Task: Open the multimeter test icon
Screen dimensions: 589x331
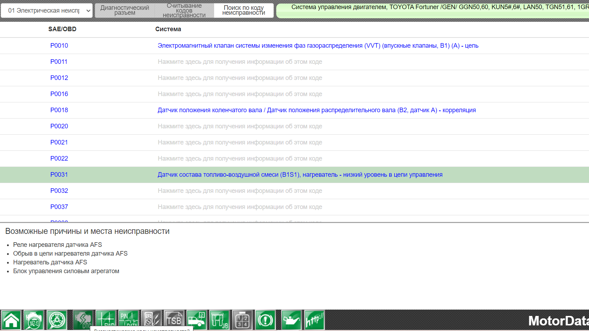Action: (151, 320)
